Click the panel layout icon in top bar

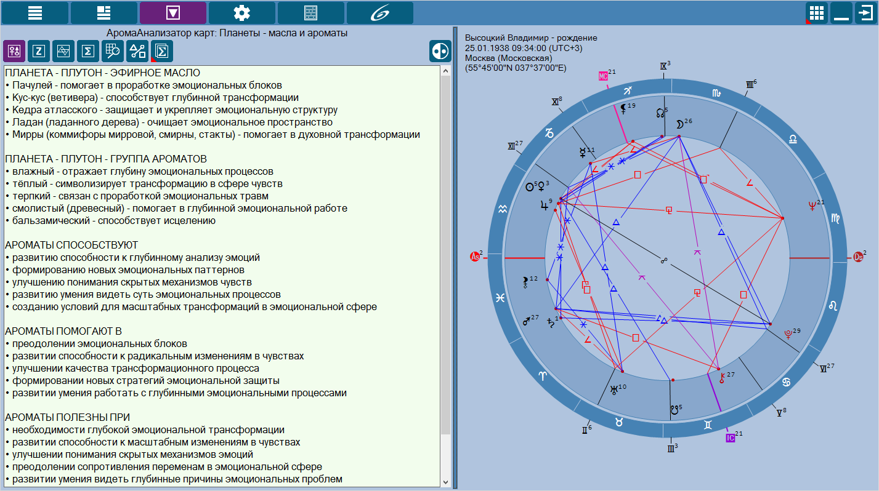pos(104,13)
